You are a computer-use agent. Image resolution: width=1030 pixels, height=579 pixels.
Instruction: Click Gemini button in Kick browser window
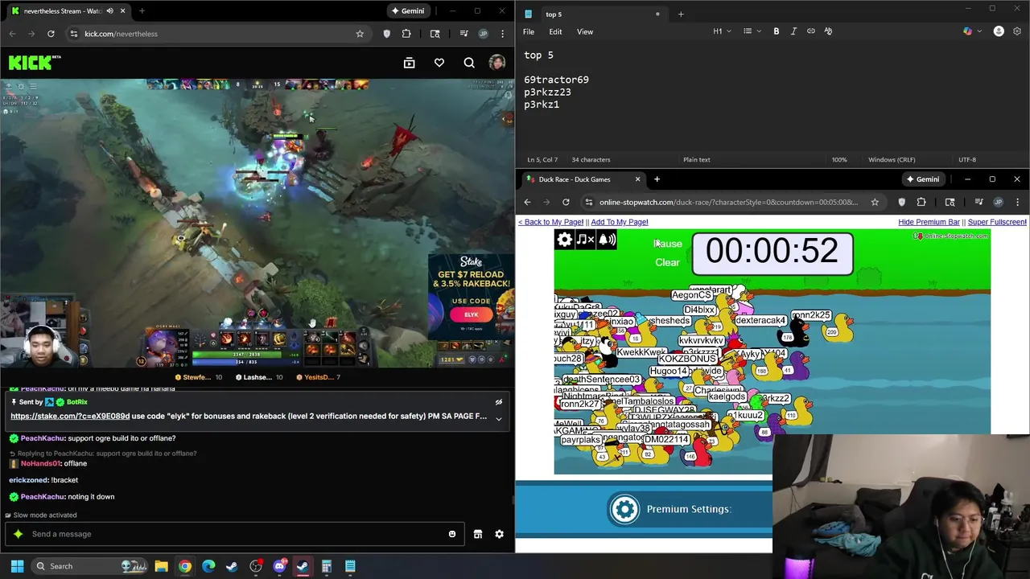[407, 11]
